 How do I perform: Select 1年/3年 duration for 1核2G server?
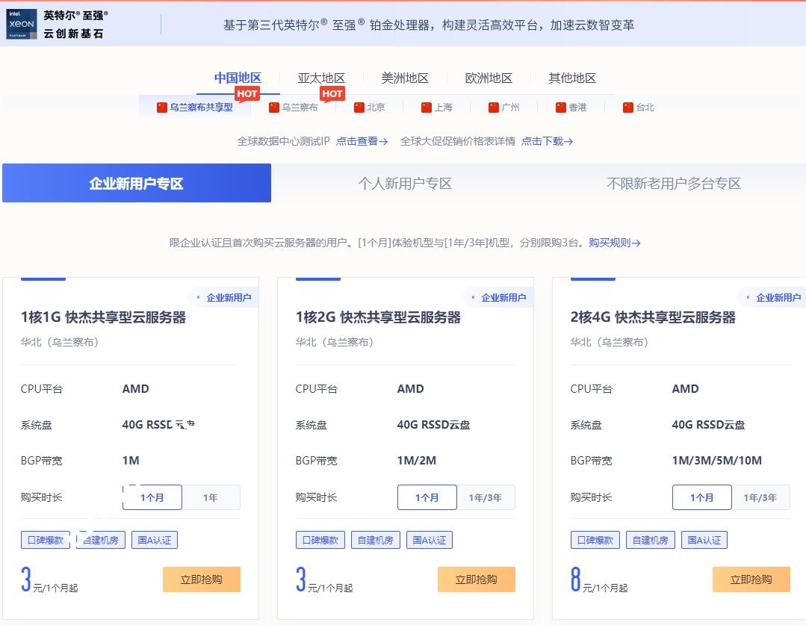485,497
